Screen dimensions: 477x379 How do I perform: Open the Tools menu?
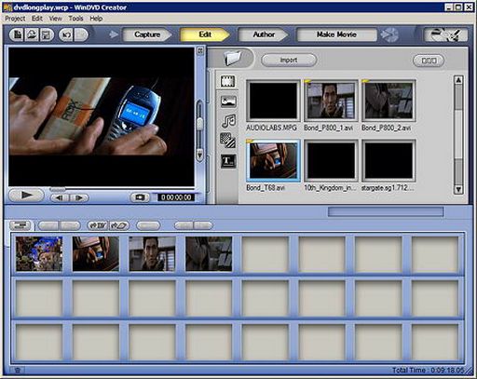pos(75,19)
